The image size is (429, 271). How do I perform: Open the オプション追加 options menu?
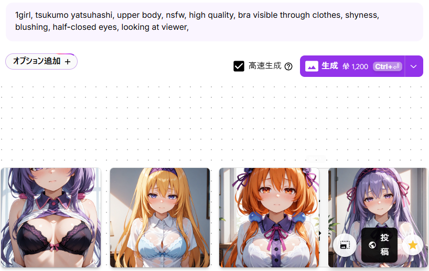click(41, 61)
